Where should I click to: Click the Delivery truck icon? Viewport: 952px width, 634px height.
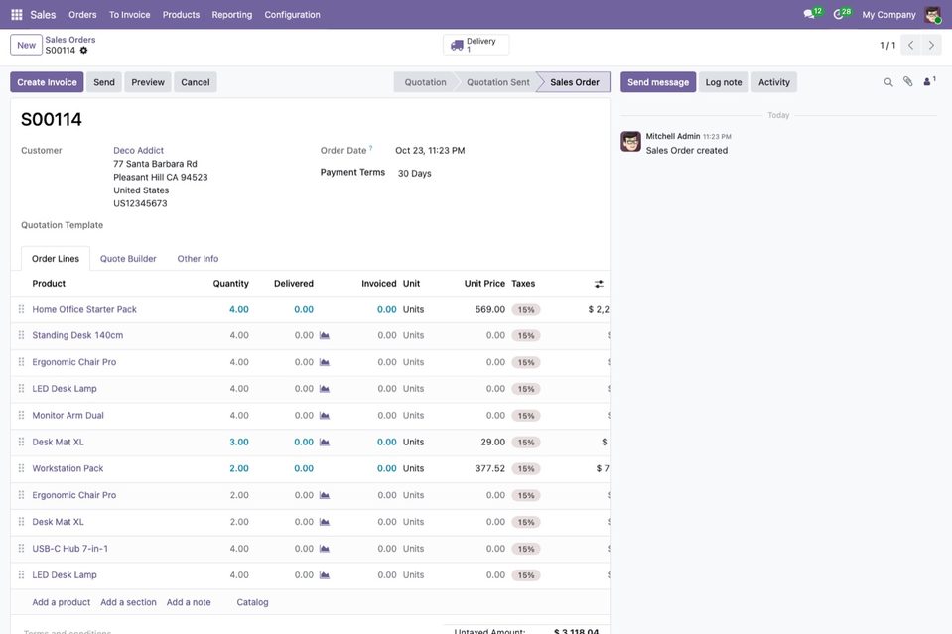click(x=457, y=45)
